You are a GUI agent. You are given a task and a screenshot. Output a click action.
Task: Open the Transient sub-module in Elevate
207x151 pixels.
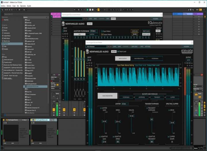coord(157,98)
